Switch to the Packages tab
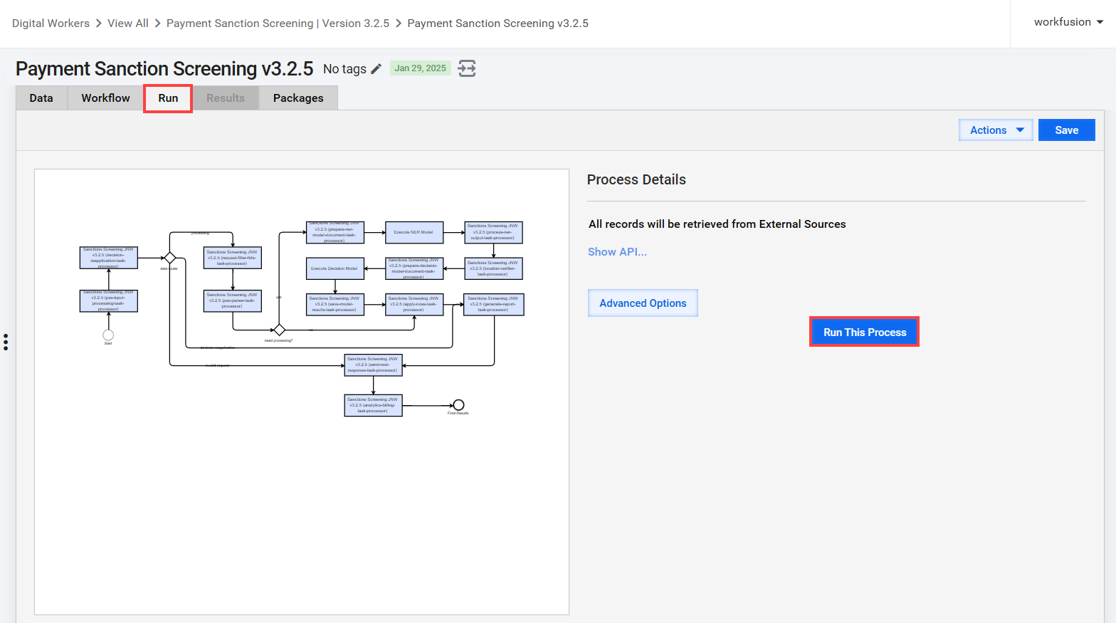Viewport: 1116px width, 623px height. tap(298, 98)
